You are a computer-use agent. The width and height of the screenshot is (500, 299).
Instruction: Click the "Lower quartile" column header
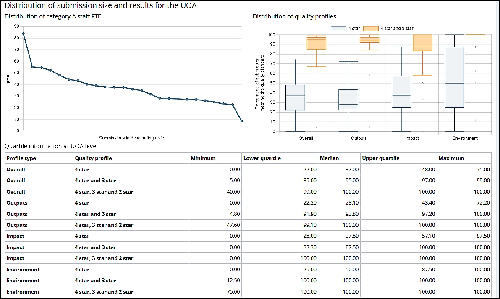262,158
